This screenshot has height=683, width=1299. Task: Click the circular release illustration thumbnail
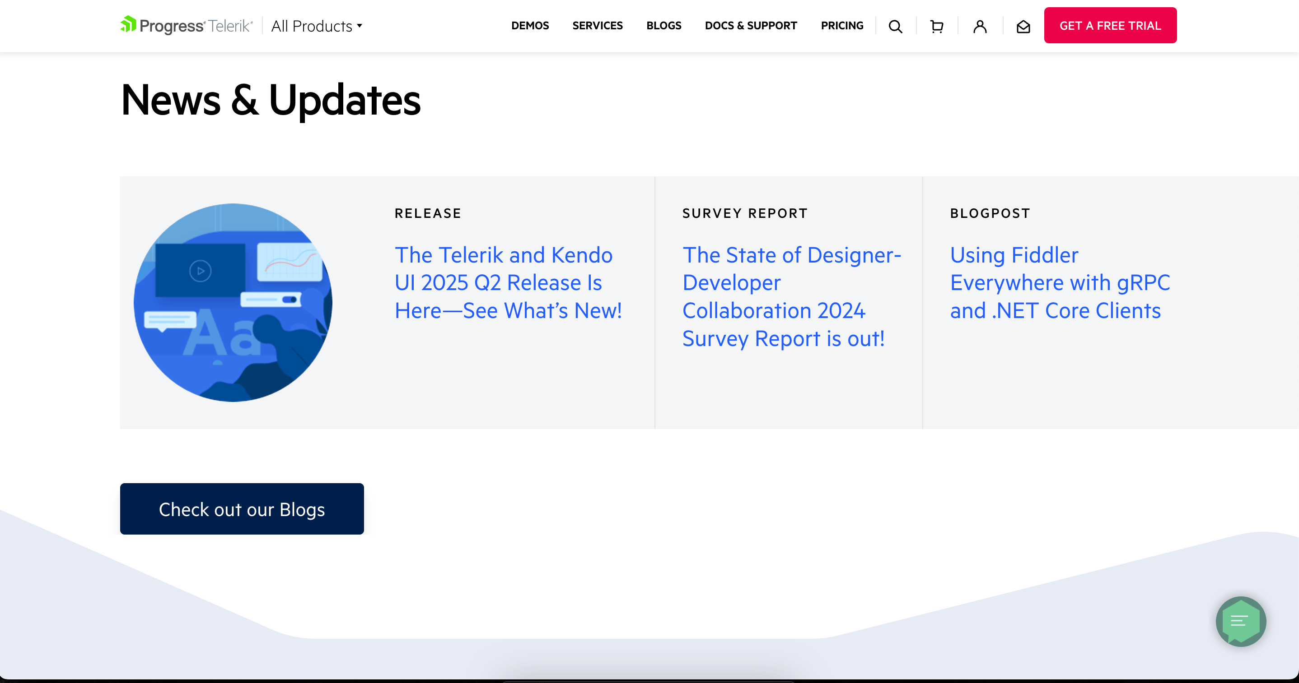point(233,303)
